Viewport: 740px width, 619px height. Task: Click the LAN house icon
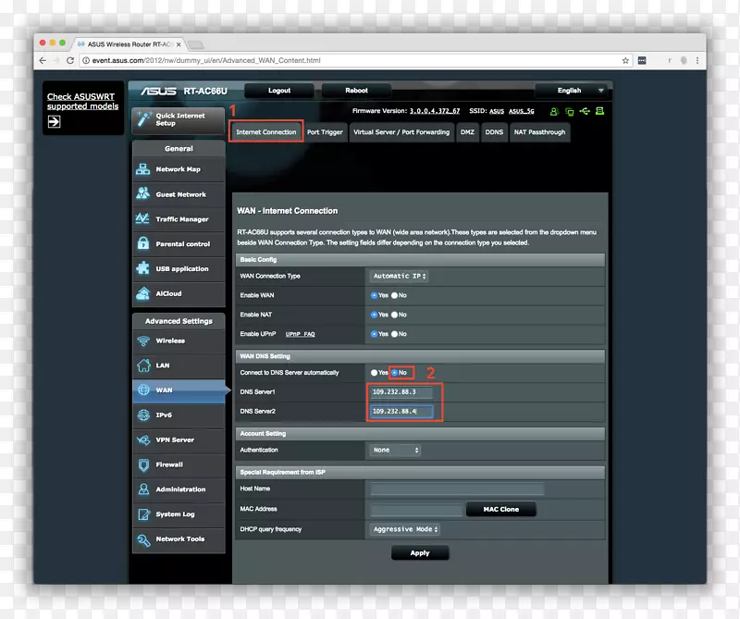pos(143,365)
